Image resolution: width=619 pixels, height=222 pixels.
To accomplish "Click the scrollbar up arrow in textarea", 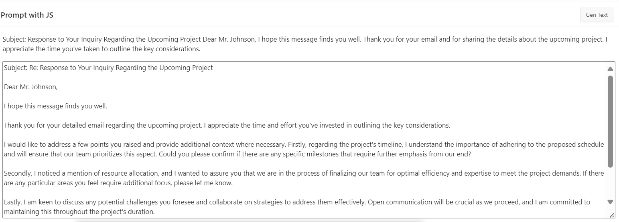I will coord(610,69).
